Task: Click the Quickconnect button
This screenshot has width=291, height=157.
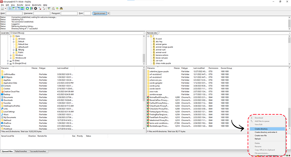Action: 100,13
